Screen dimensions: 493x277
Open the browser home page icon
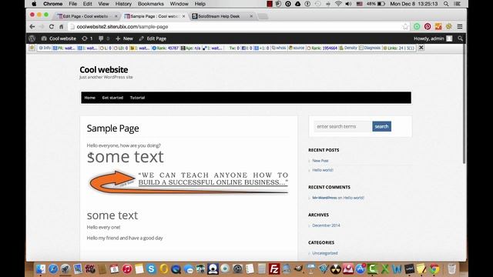[62, 27]
